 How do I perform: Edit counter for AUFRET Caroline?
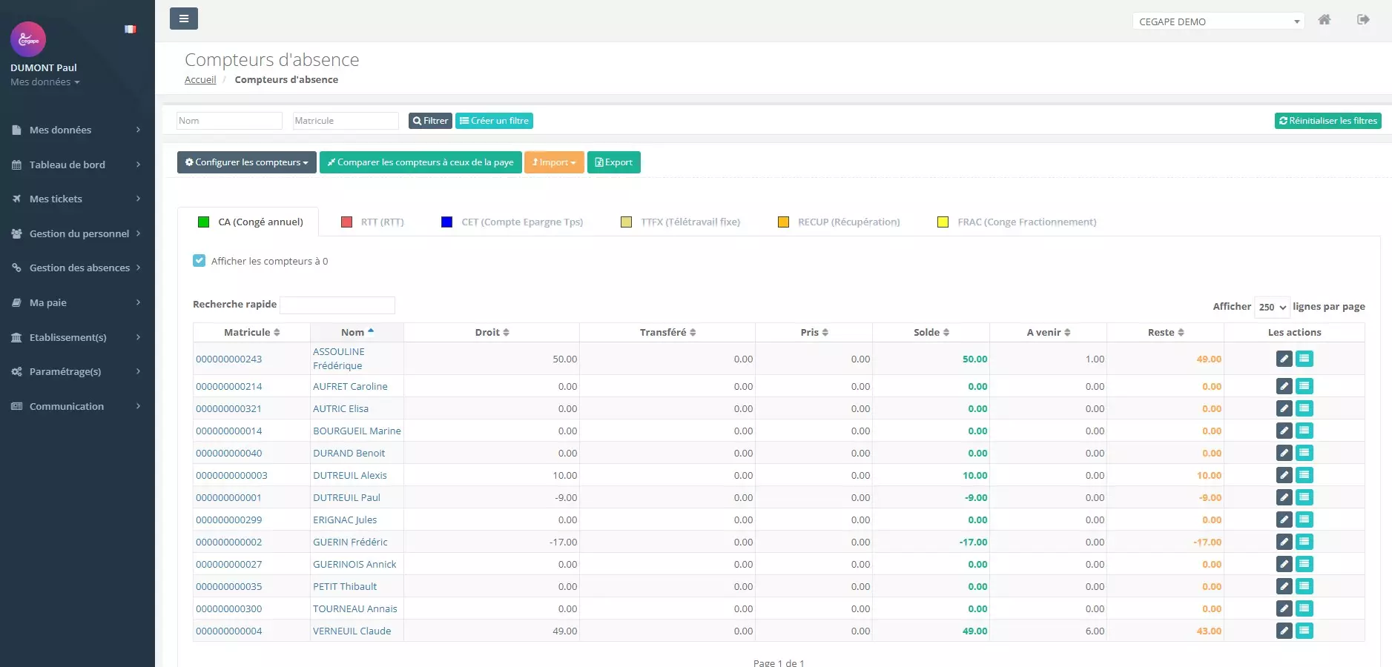(x=1284, y=386)
